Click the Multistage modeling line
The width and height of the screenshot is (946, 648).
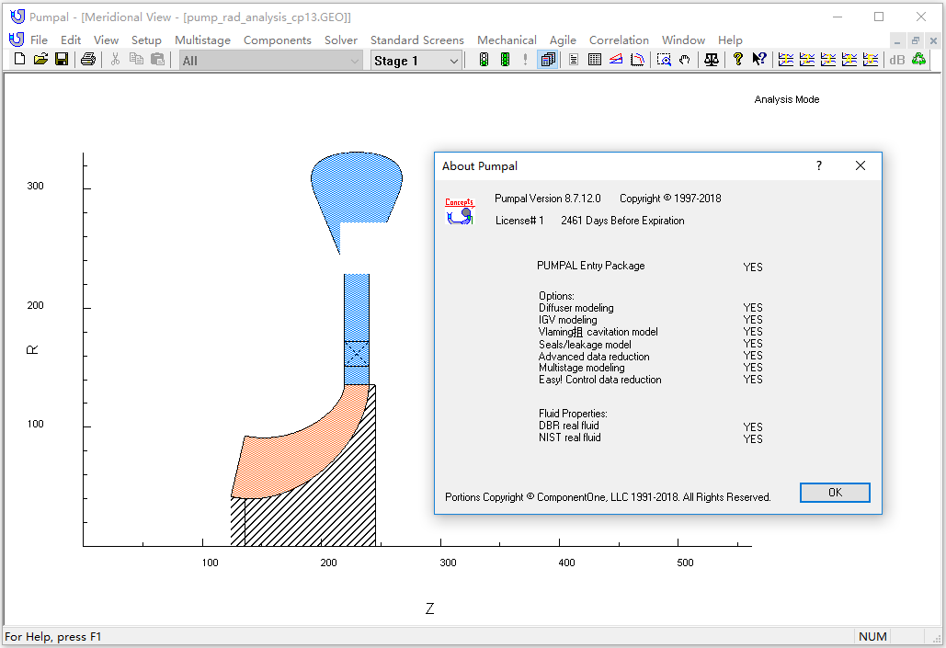click(x=582, y=368)
